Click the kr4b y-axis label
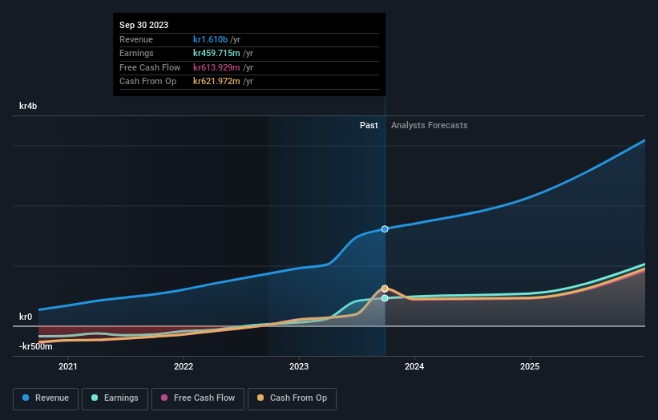 coord(28,106)
